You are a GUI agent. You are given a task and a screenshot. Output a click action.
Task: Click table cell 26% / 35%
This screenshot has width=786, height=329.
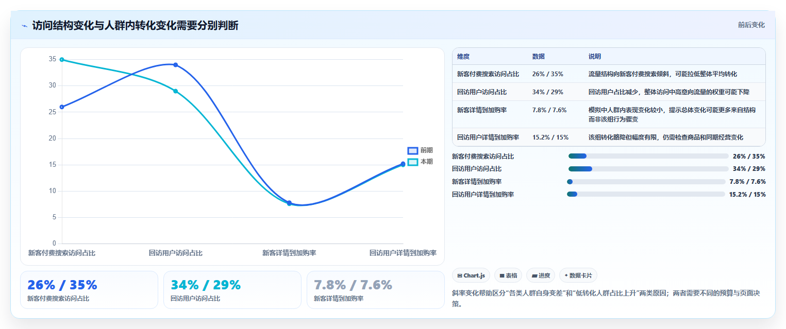(548, 74)
